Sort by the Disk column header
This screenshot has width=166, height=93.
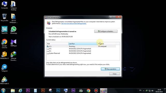click(57, 44)
